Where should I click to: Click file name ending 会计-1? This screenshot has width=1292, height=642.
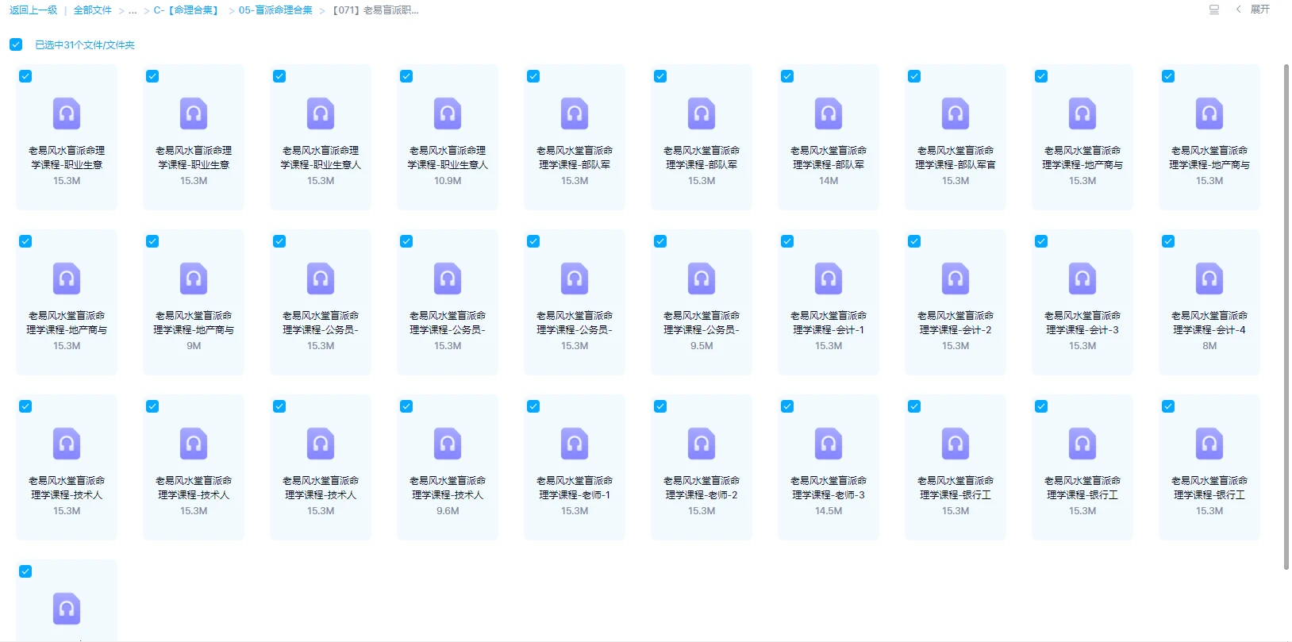click(x=829, y=322)
